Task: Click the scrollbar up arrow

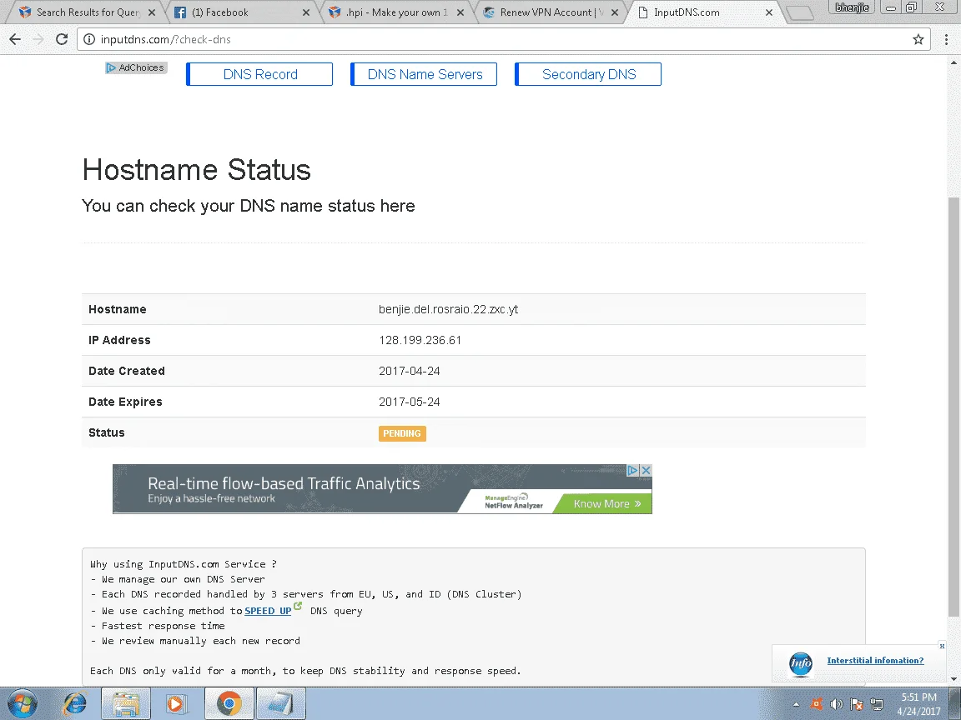Action: [953, 62]
